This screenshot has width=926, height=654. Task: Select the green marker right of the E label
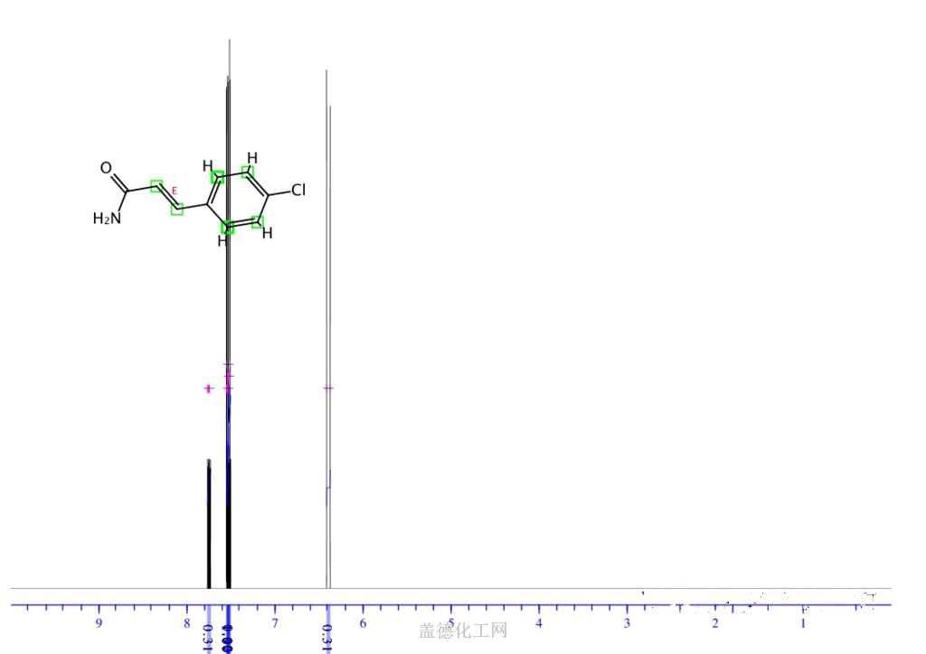tap(177, 209)
